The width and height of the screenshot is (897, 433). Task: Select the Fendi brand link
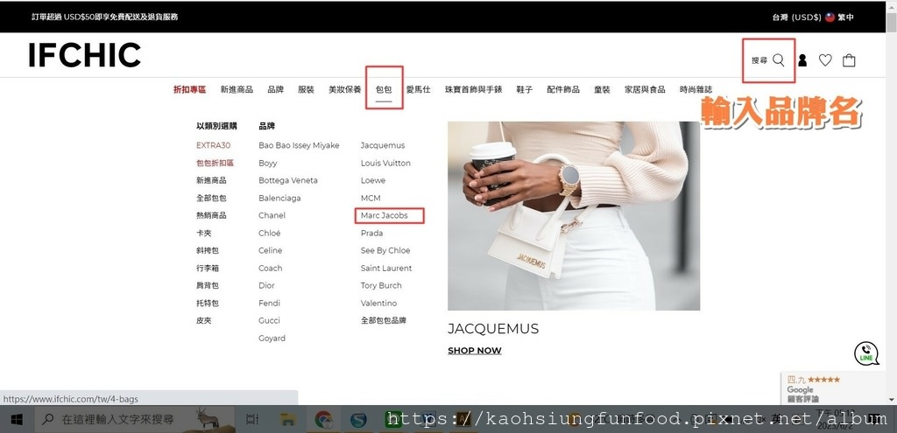[x=269, y=304]
